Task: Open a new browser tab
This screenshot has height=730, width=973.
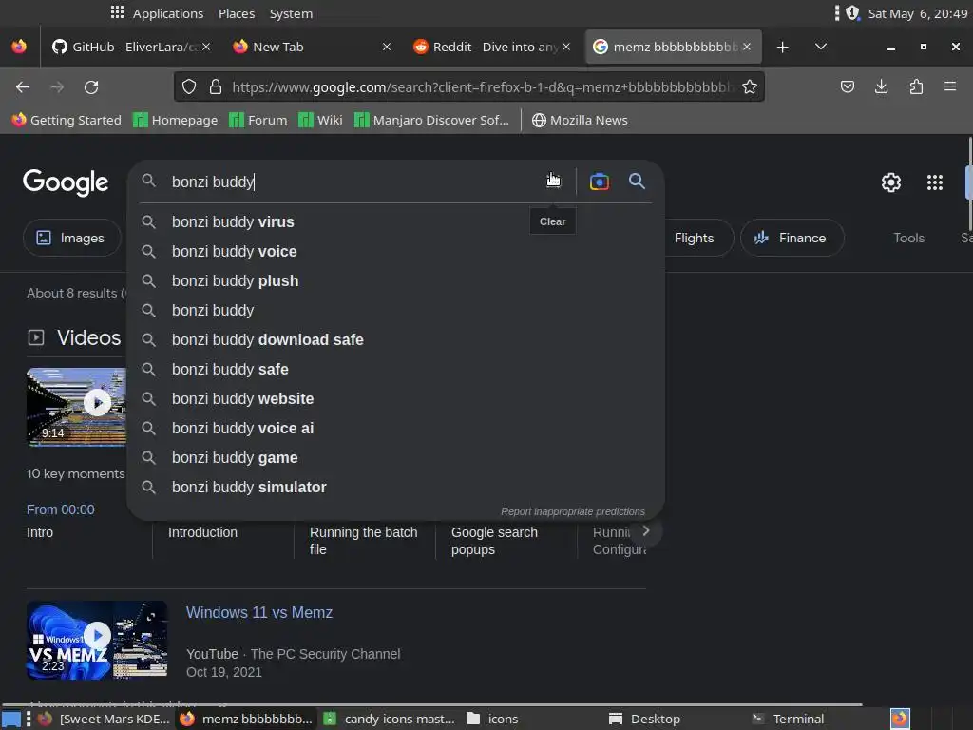Action: point(783,48)
